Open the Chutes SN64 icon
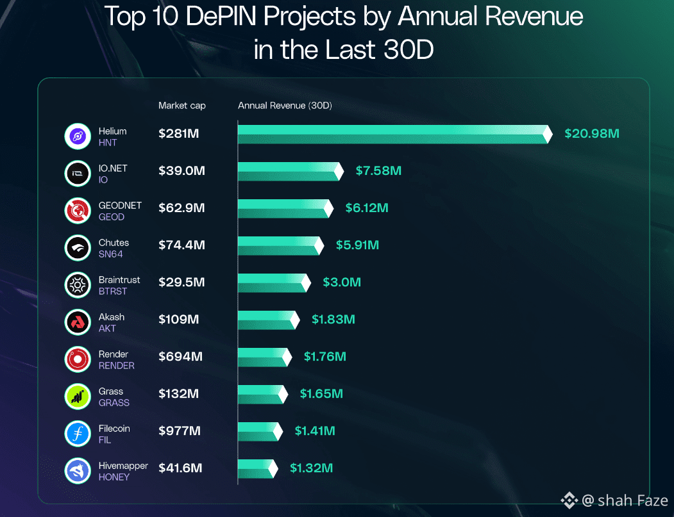 pos(77,247)
